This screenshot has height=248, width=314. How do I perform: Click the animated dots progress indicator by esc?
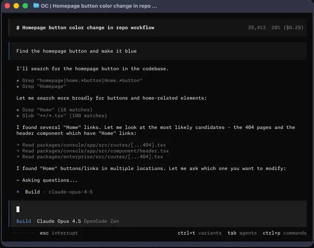pos(22,233)
